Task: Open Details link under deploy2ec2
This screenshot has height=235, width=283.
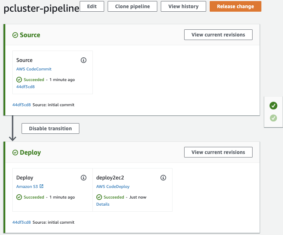Action: point(103,204)
